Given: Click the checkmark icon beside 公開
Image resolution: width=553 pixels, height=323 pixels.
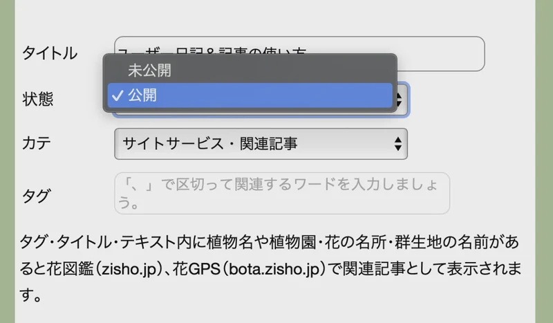Looking at the screenshot, I should click(118, 95).
